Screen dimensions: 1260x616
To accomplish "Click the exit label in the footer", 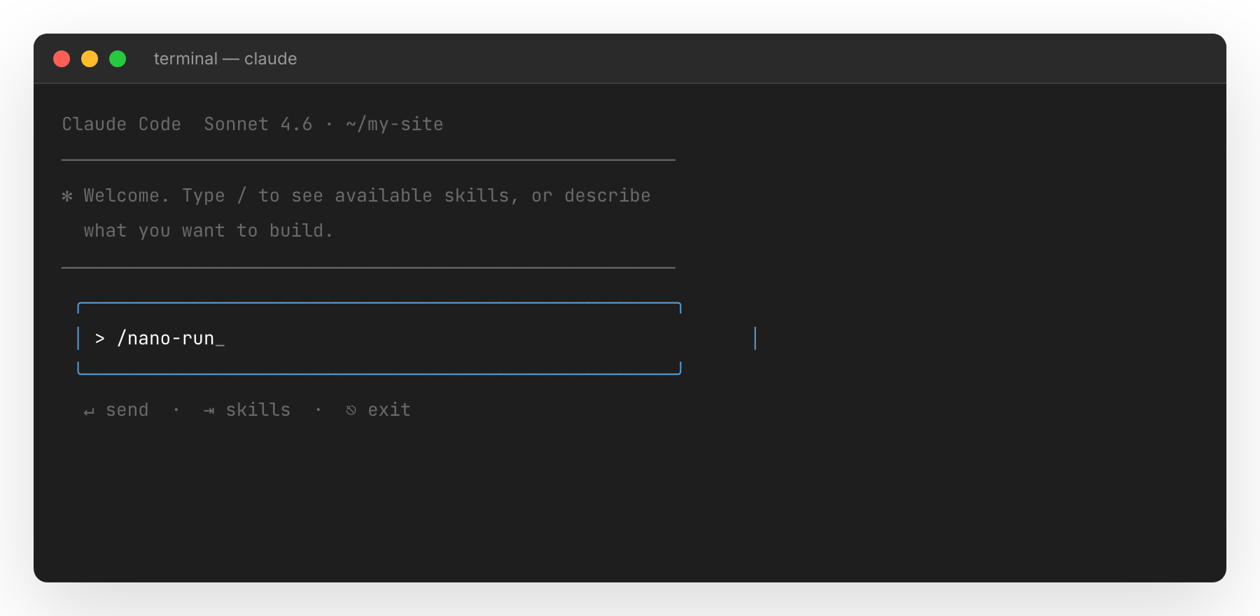I will point(389,409).
